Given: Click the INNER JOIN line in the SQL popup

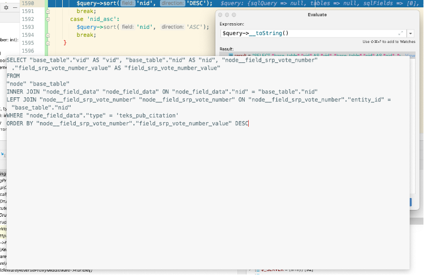Looking at the screenshot, I should click(162, 92).
